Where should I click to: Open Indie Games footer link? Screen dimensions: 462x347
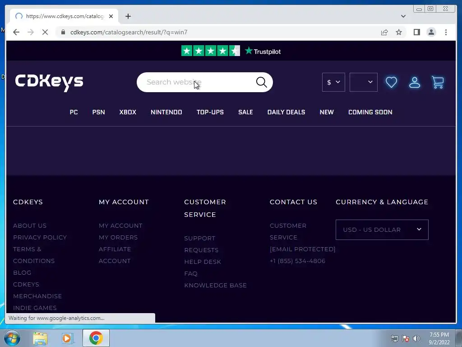pos(35,308)
